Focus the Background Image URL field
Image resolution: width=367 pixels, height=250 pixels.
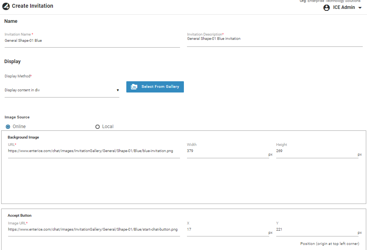(x=93, y=151)
